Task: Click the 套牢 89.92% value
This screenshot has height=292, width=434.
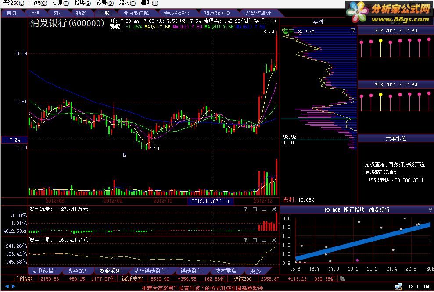Action: 298,32
